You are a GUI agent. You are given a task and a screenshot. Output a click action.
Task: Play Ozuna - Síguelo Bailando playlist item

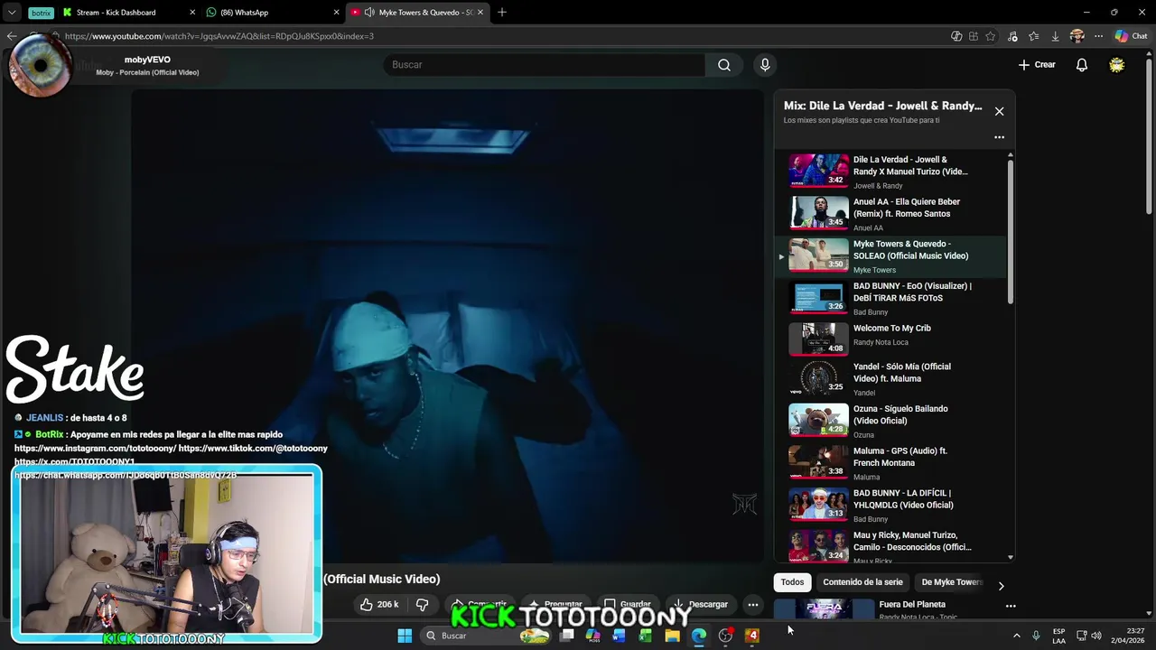pos(890,422)
